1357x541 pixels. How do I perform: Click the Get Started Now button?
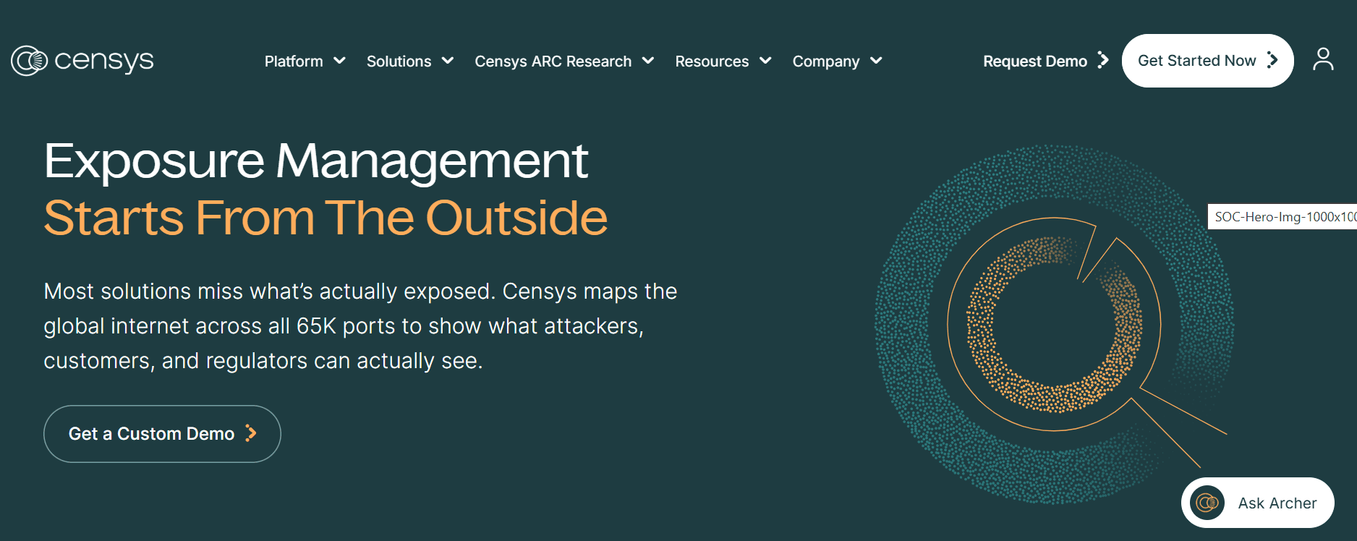tap(1207, 61)
